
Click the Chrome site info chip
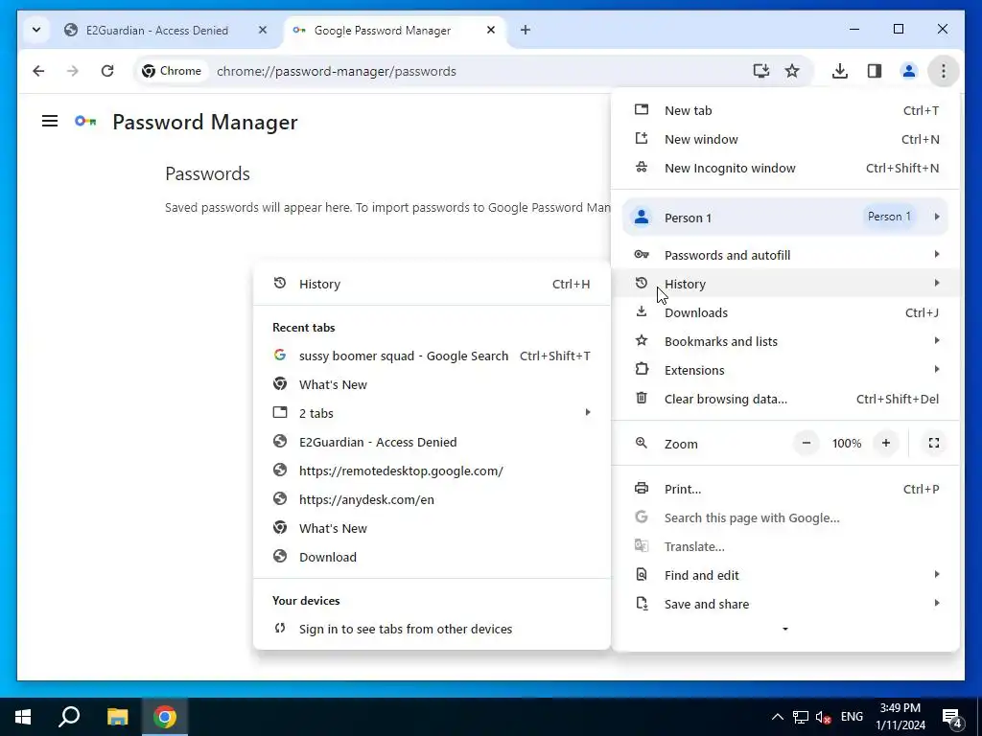(x=172, y=71)
